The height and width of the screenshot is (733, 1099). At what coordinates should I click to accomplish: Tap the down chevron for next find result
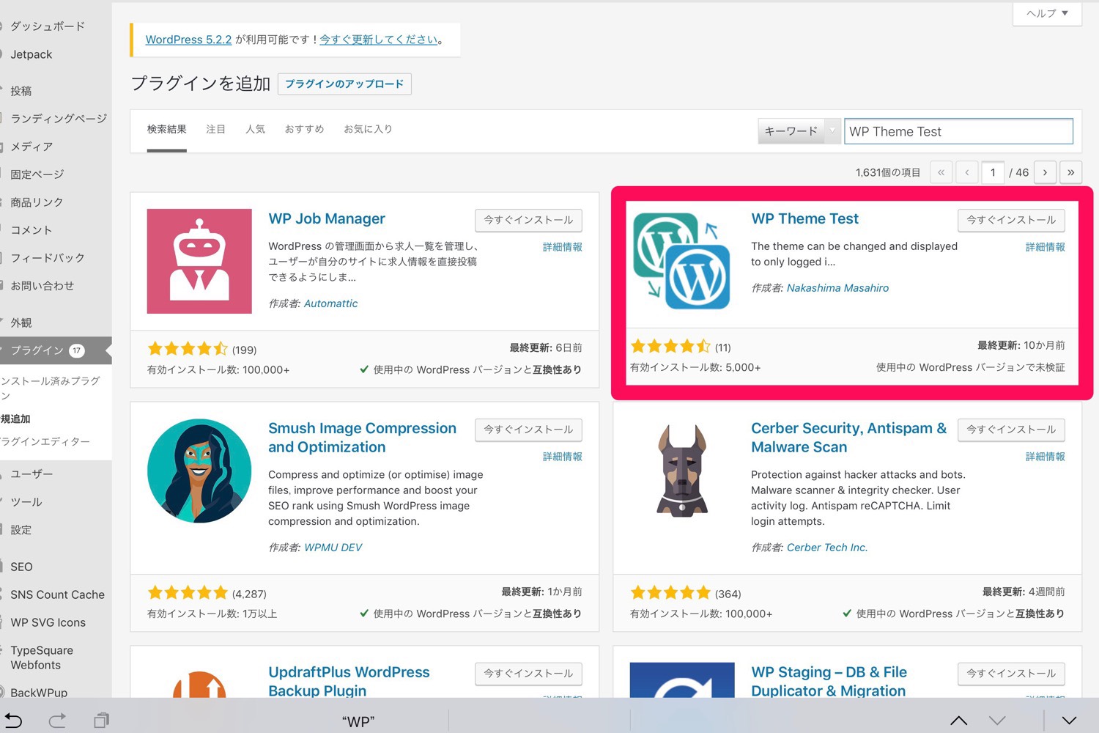pyautogui.click(x=997, y=721)
